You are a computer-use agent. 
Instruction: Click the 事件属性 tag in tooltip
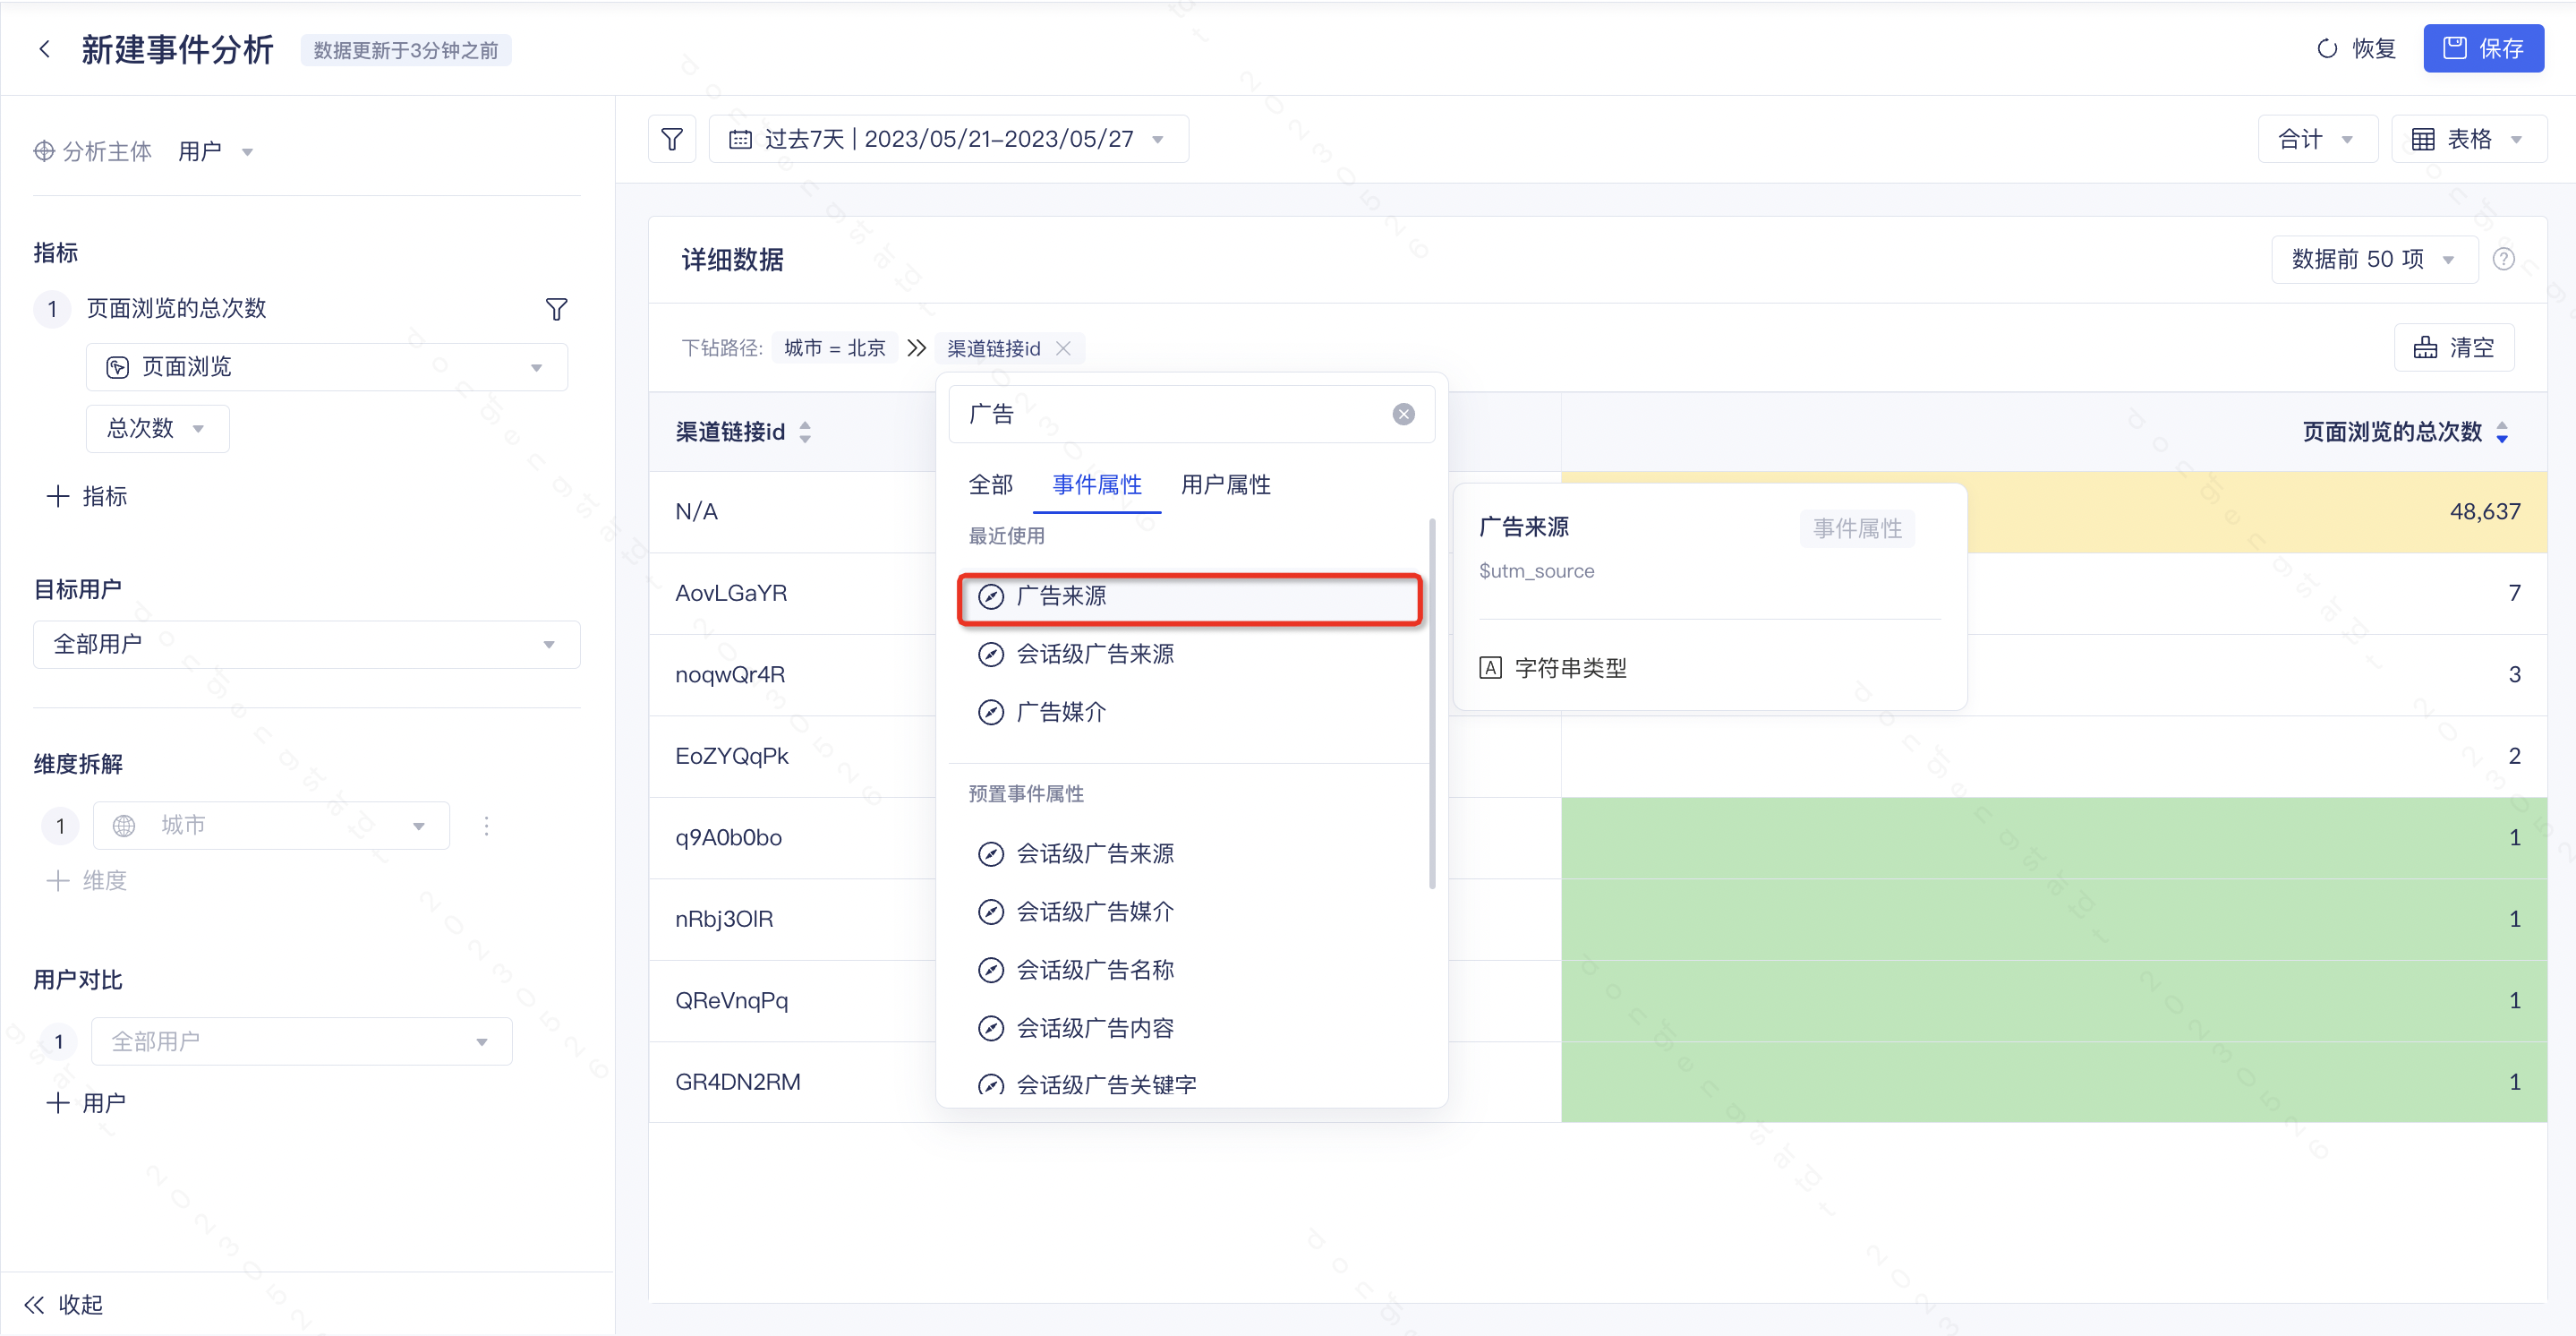tap(1857, 527)
